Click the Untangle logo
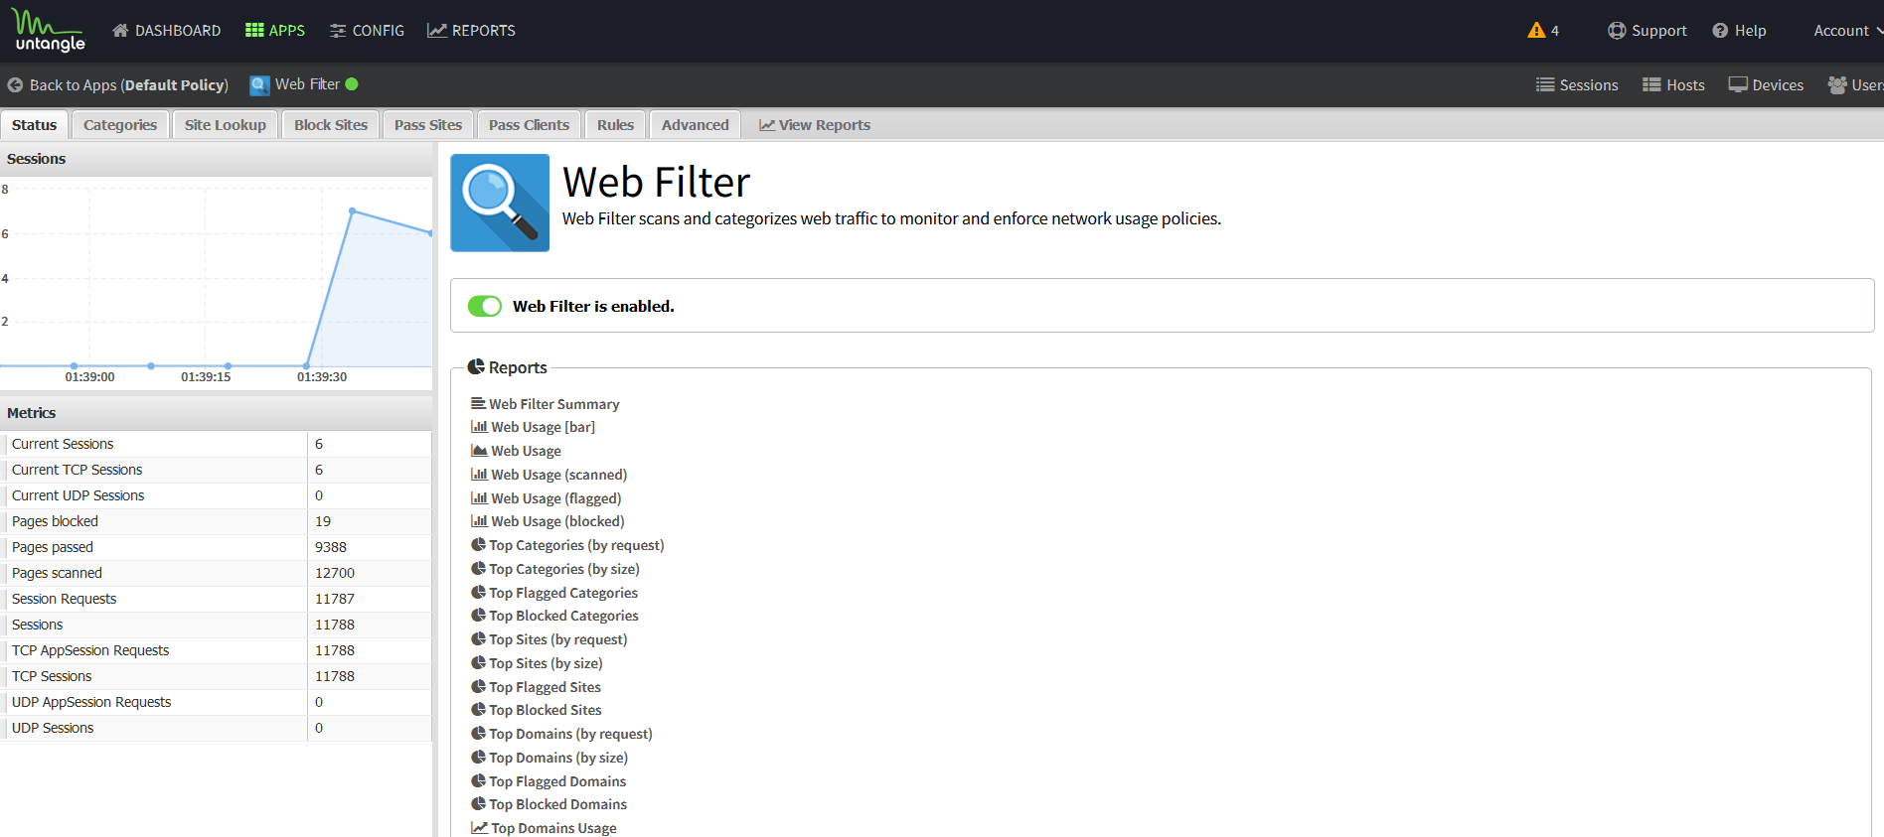Screen dimensions: 1884x837 click(x=49, y=30)
